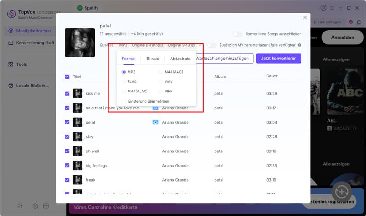Click the kiss me track thumbnail
The height and width of the screenshot is (216, 366).
pos(77,93)
